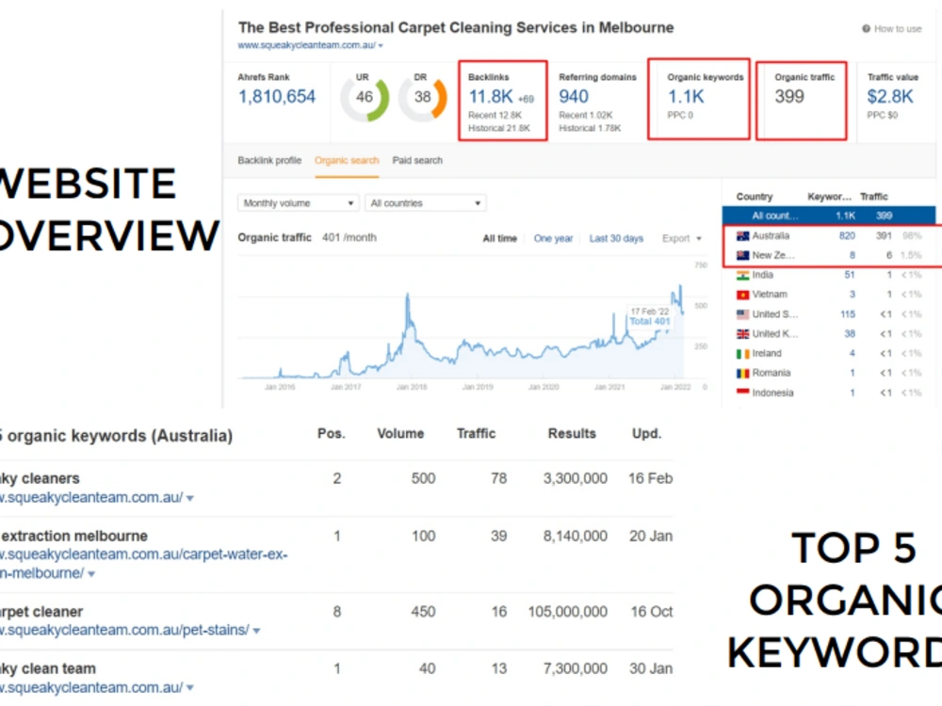The image size is (942, 706).
Task: Sort by the Traffic column header
Action: click(x=476, y=433)
